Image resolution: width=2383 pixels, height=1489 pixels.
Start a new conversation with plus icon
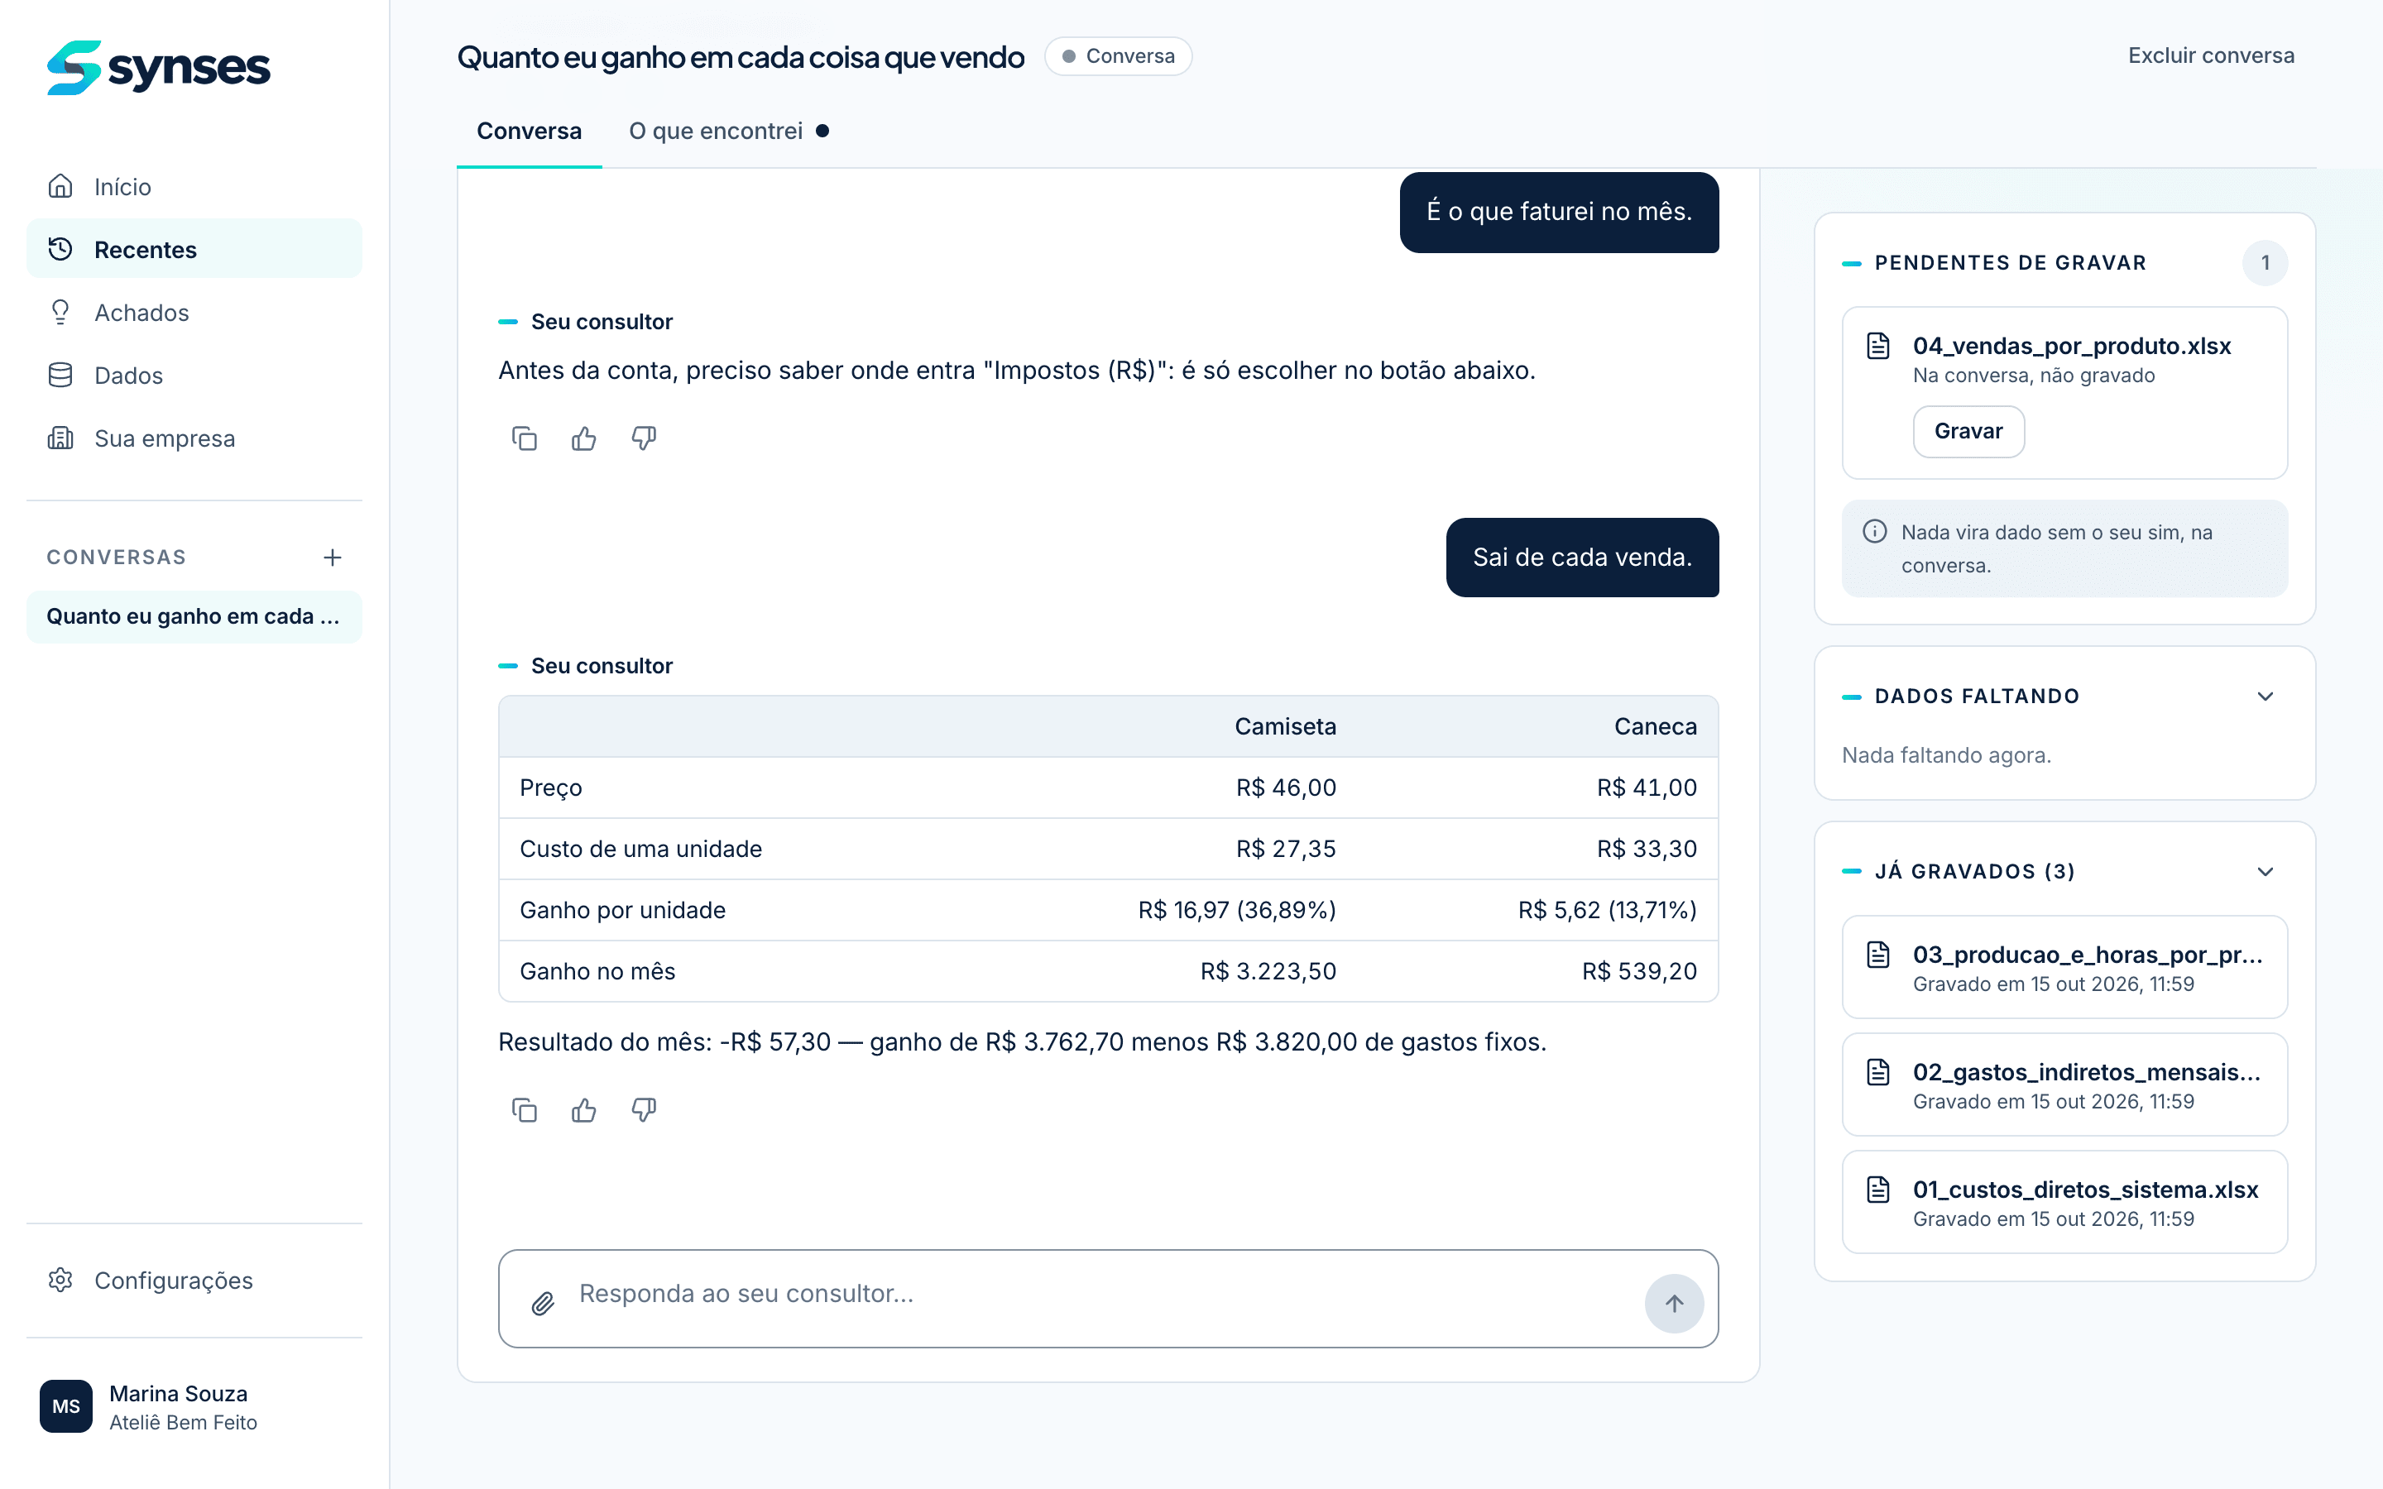click(333, 558)
